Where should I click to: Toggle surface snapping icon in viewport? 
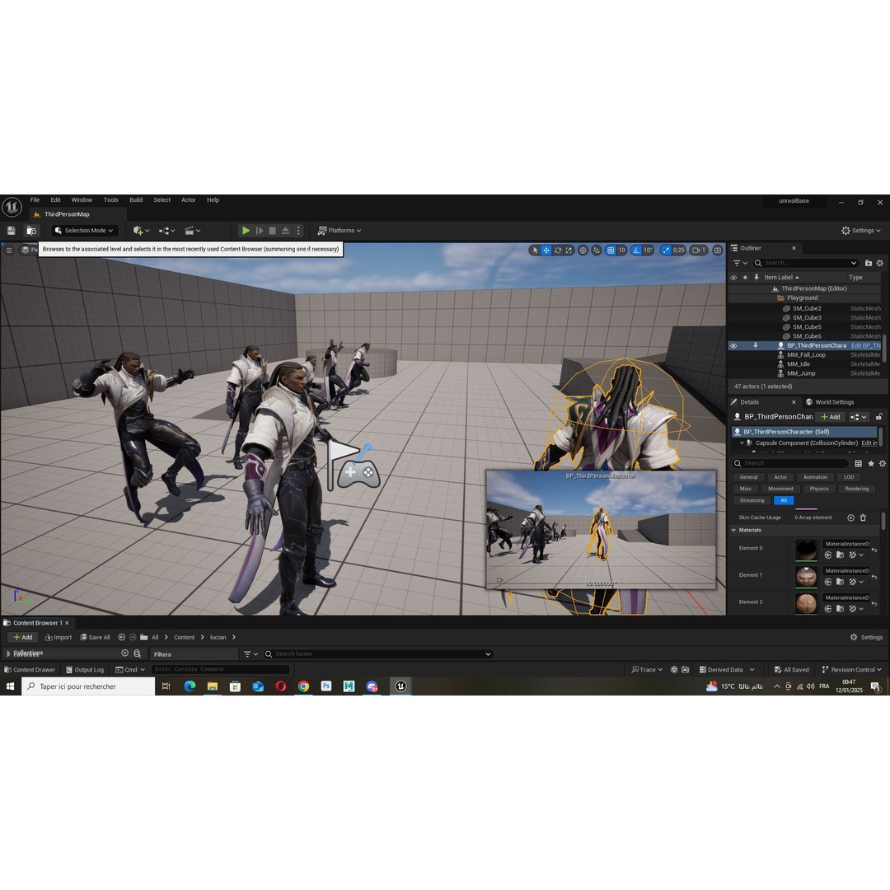tap(597, 251)
